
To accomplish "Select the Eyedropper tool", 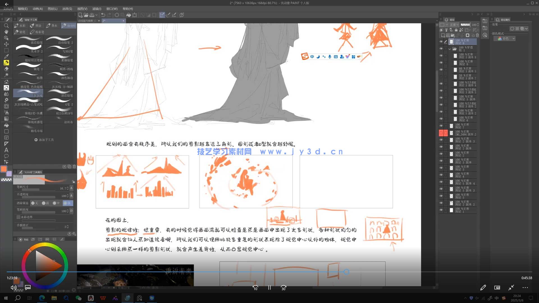I will coord(6,56).
